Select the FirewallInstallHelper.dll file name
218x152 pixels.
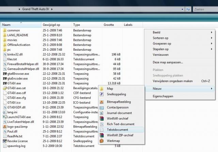click(x=23, y=64)
